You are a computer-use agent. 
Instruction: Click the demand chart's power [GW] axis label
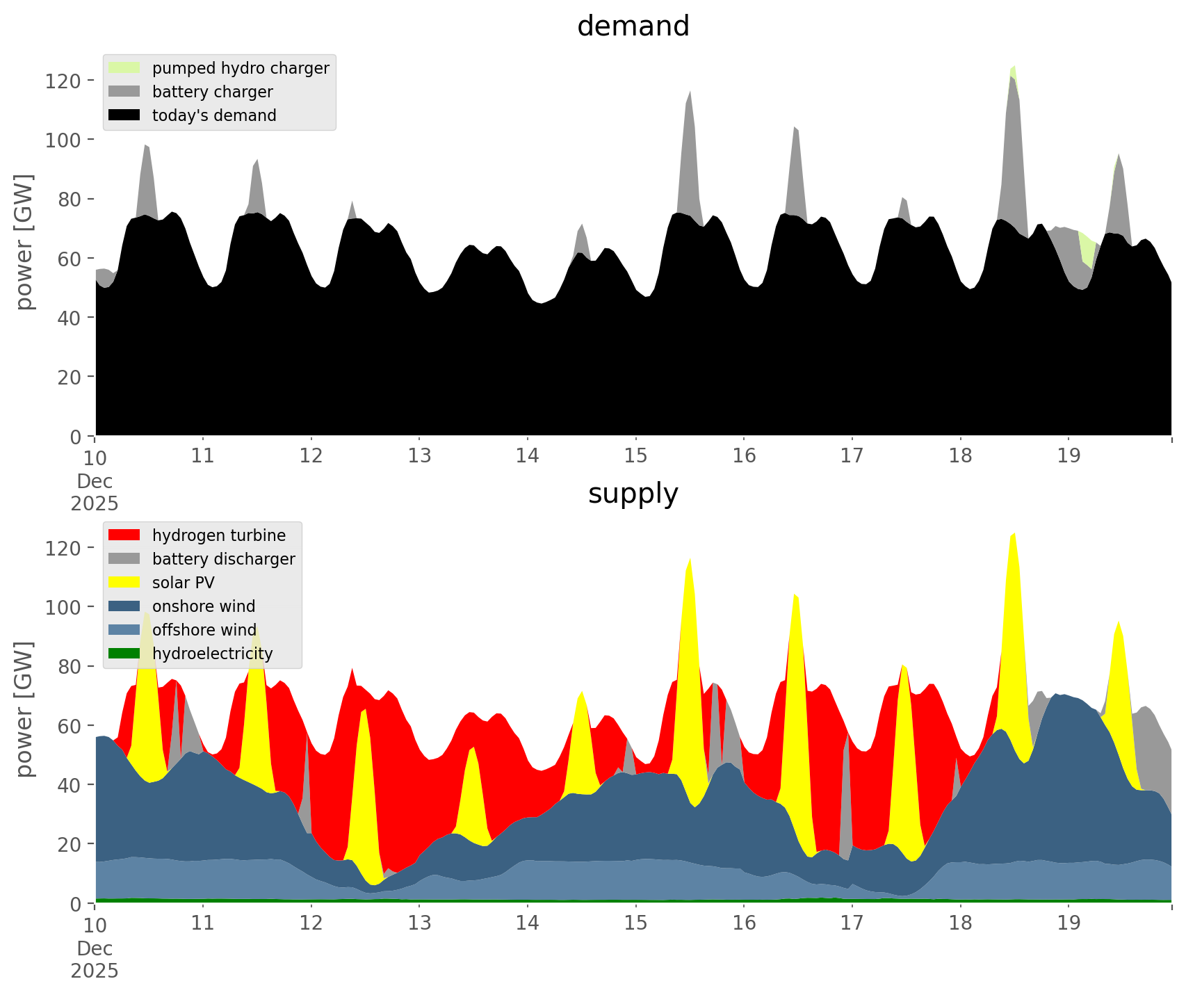[24, 242]
